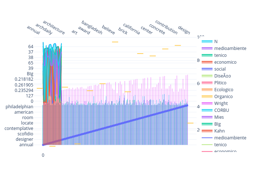Toggle the Mies legend entry
The width and height of the screenshot is (253, 181).
(x=219, y=117)
